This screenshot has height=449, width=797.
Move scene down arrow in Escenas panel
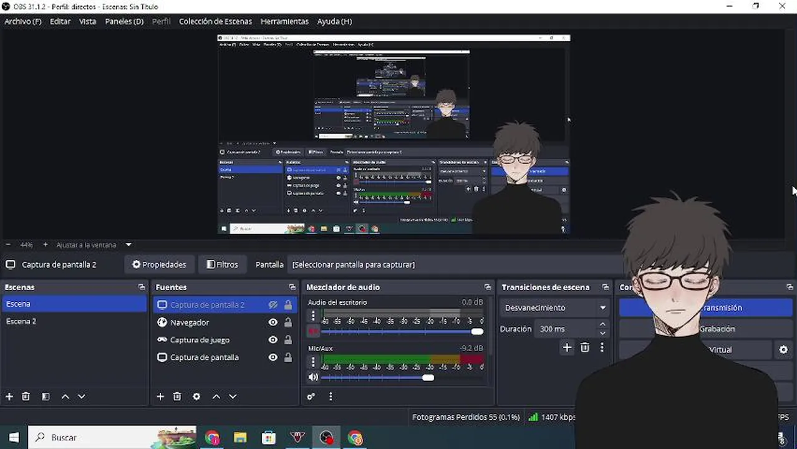(81, 397)
